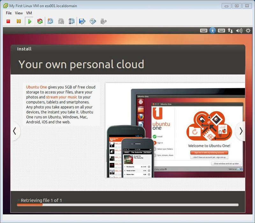Image resolution: width=255 pixels, height=223 pixels.
Task: Open the accessibility menu in Ubuntu panel
Action: [212, 30]
